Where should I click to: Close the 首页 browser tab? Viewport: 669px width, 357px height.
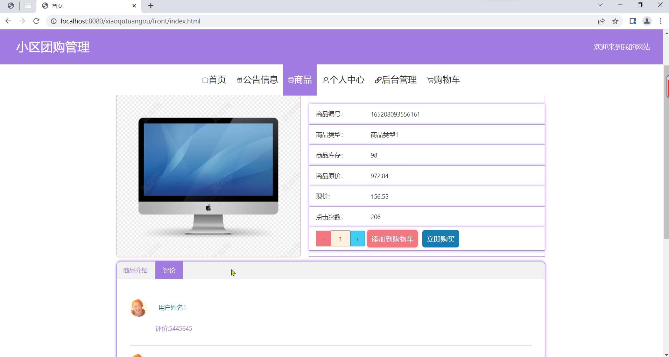[x=134, y=6]
